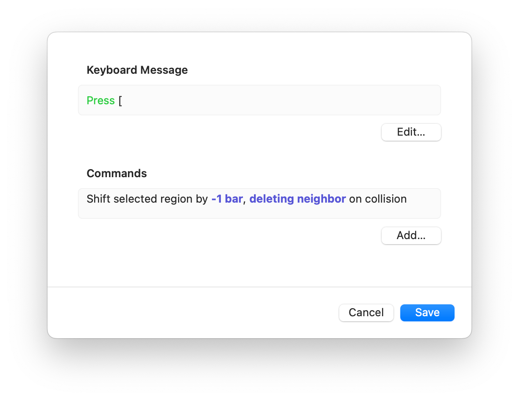Image resolution: width=519 pixels, height=401 pixels.
Task: Click blank dialog space below the Add button
Action: pos(259,265)
